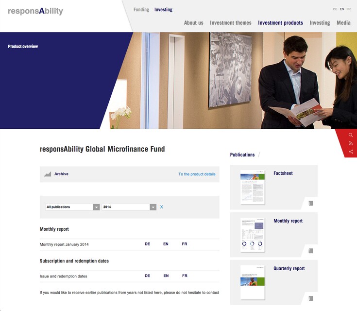
Task: Click the 2014 year select field
Action: (x=129, y=207)
